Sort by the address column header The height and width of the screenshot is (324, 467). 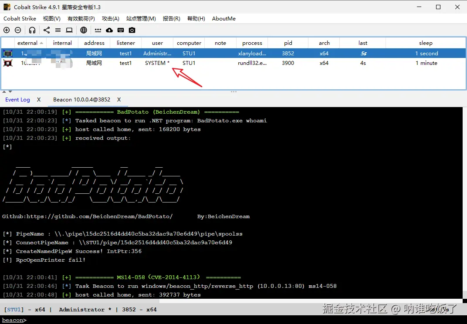click(x=94, y=43)
